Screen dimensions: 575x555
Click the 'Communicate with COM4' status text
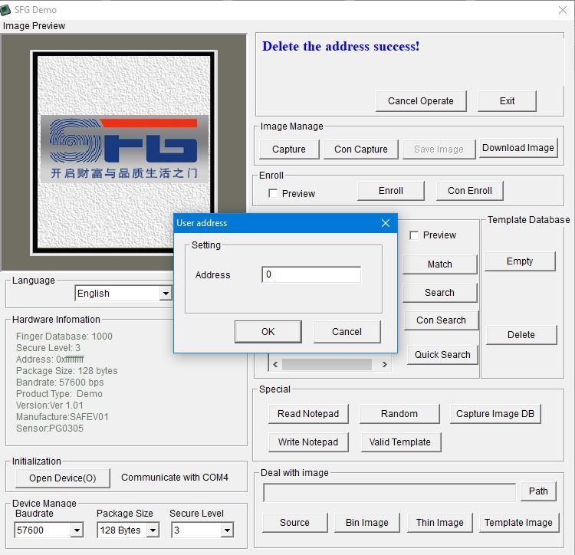click(x=175, y=478)
